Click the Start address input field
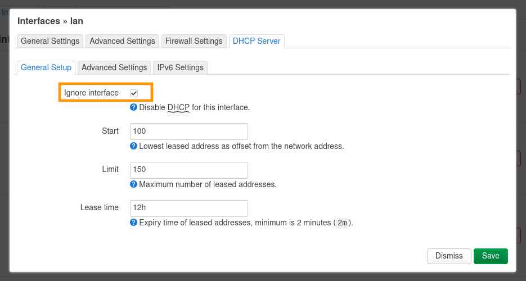The width and height of the screenshot is (526, 281). click(189, 131)
